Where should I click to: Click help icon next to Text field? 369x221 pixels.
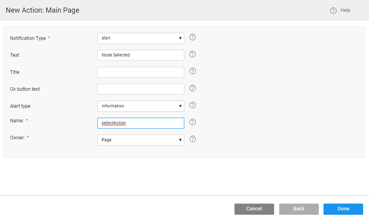(x=193, y=54)
